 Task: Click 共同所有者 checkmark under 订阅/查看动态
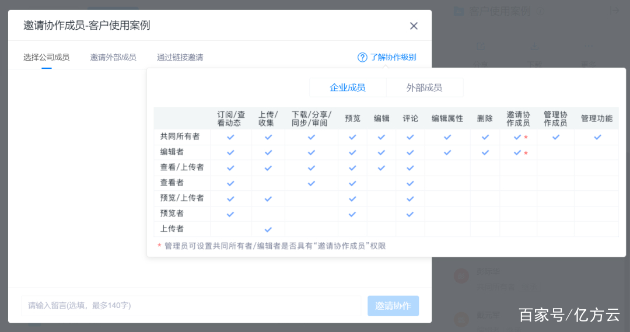pyautogui.click(x=230, y=137)
